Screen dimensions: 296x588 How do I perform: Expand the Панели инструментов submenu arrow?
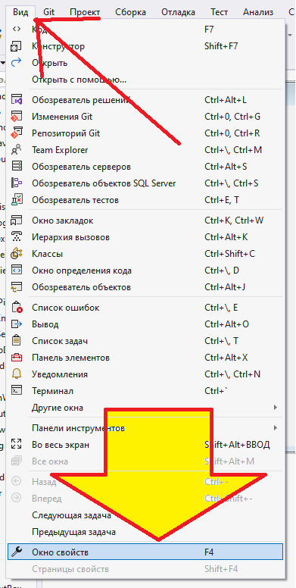[276, 428]
